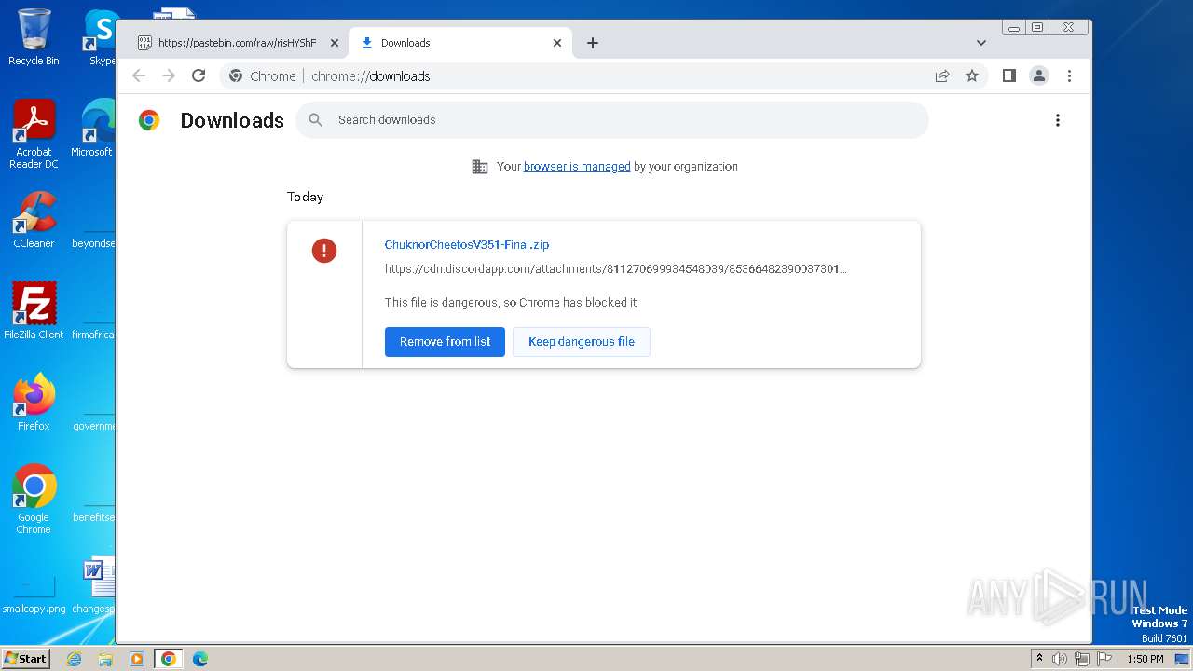Expand the tab search chevron
This screenshot has width=1193, height=671.
(x=981, y=43)
